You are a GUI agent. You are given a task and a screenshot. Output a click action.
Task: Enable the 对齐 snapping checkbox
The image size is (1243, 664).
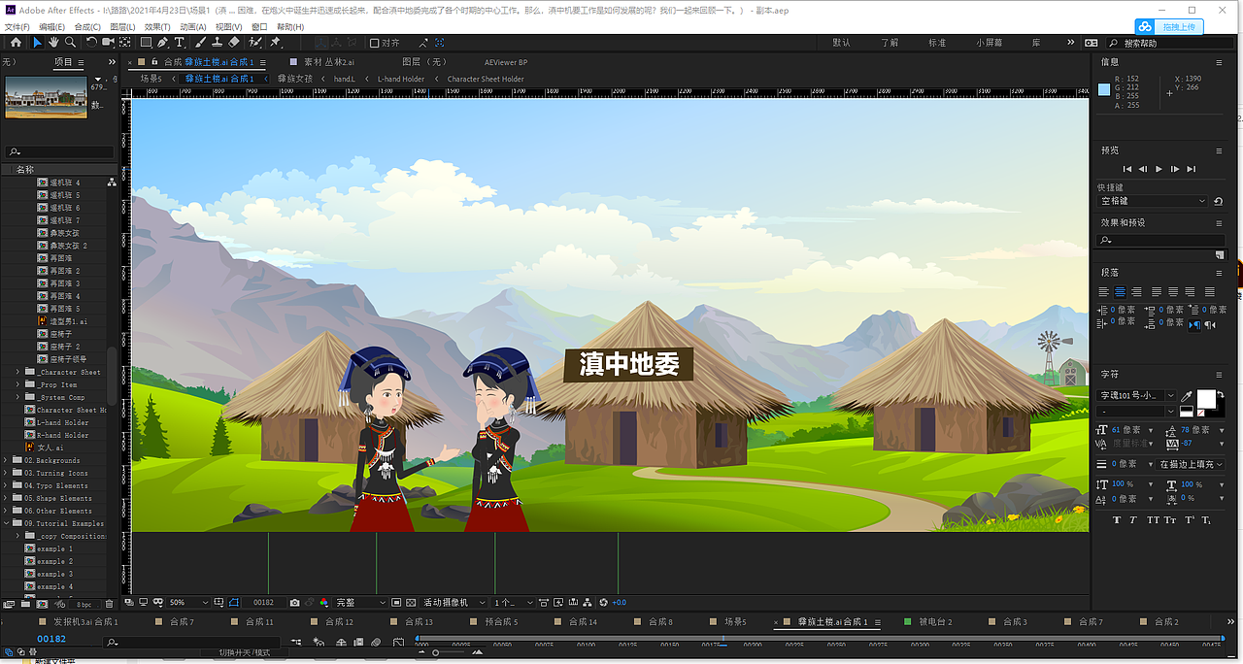tap(375, 43)
